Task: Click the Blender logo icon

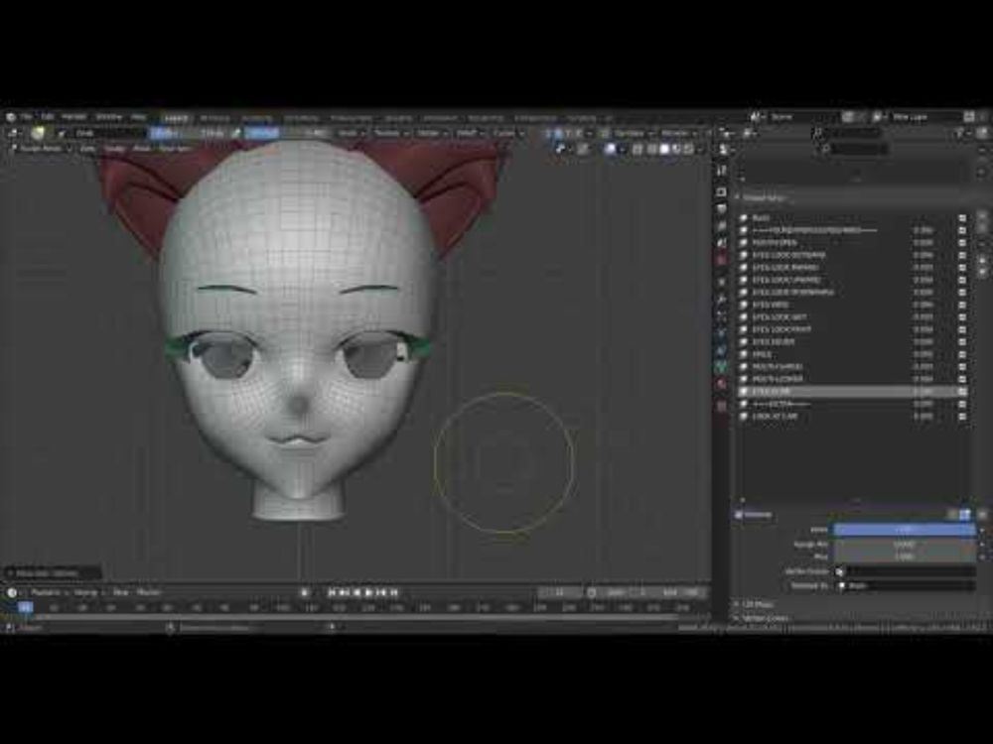Action: point(11,117)
